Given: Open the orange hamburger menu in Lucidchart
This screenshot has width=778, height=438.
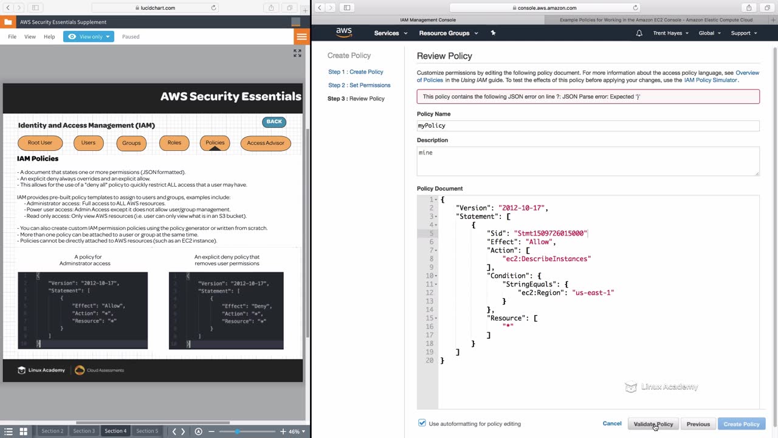Looking at the screenshot, I should point(301,36).
